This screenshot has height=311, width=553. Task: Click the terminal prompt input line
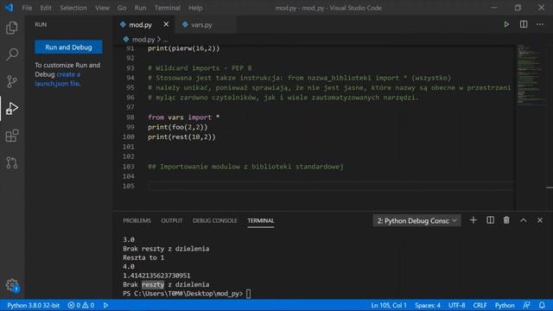point(187,294)
